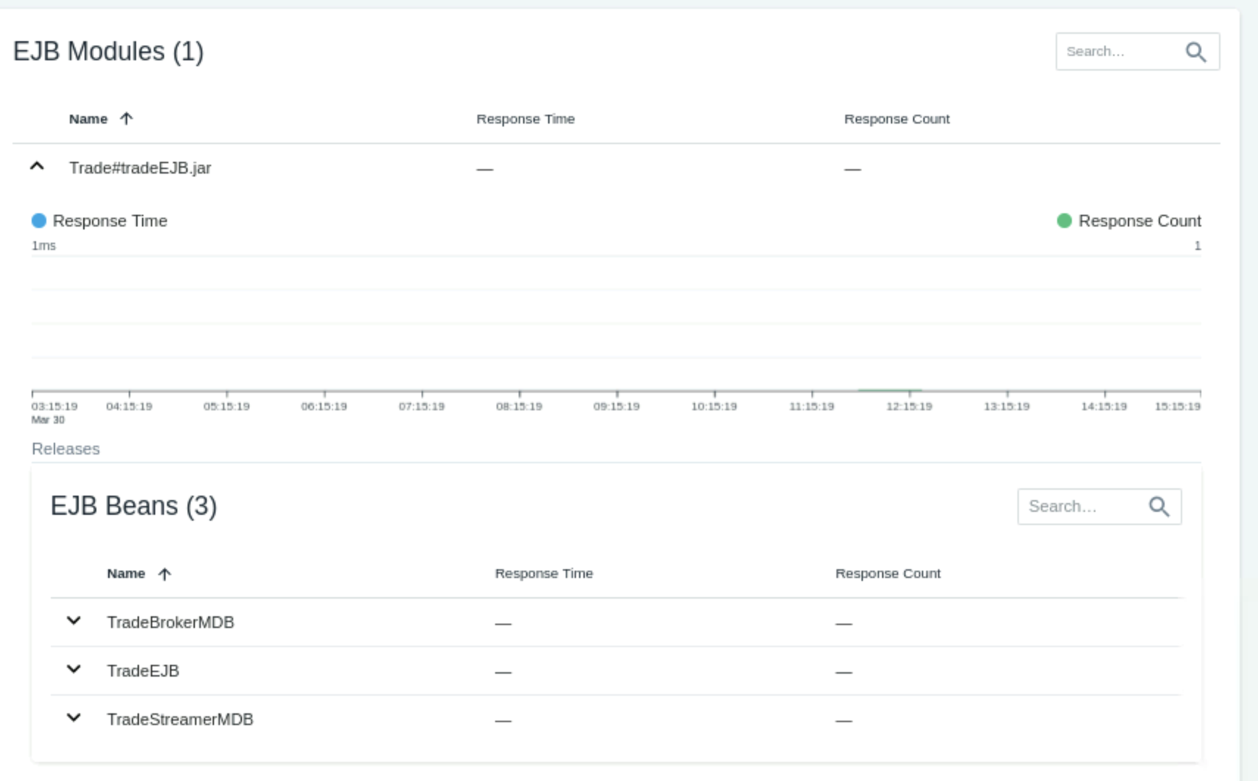
Task: Expand the TradeBrokerMDB bean row
Action: pyautogui.click(x=74, y=621)
